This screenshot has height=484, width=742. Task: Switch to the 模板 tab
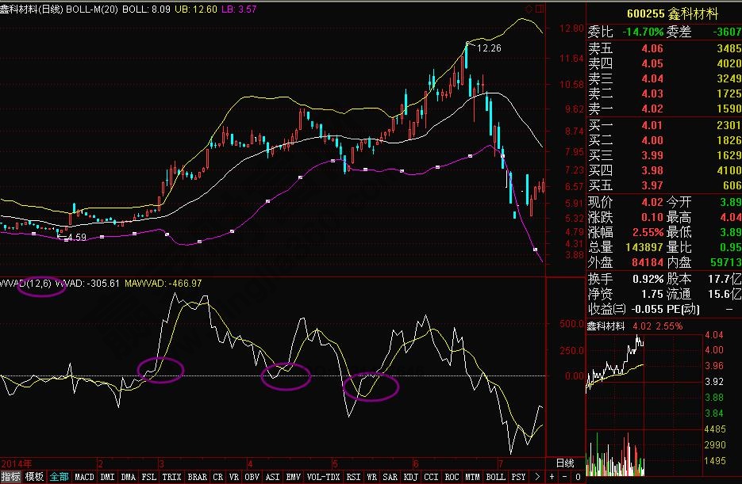[x=35, y=477]
